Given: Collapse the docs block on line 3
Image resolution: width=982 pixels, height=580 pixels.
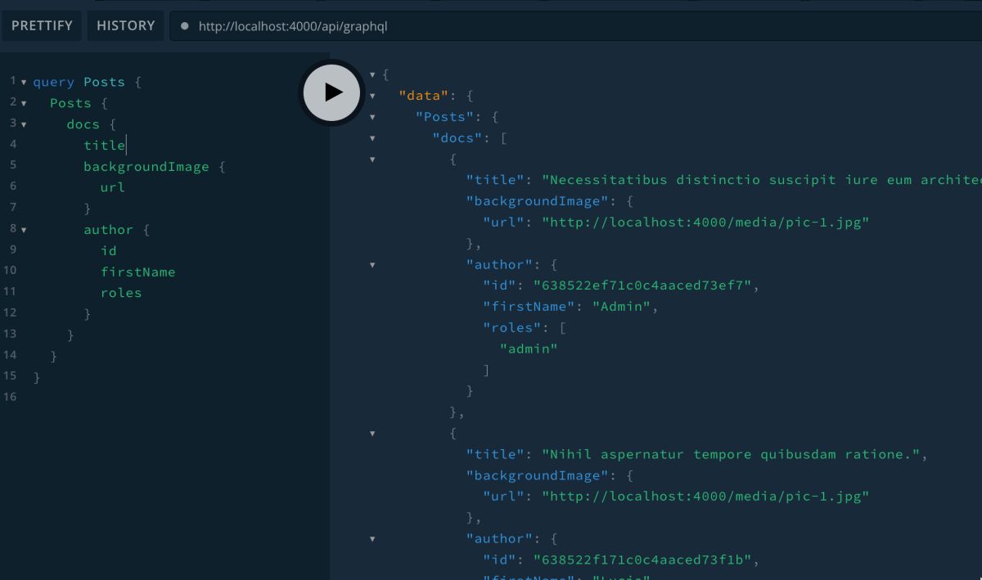Looking at the screenshot, I should pyautogui.click(x=24, y=125).
